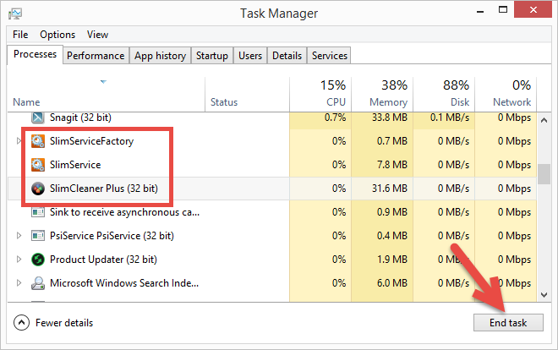Switch to the Users tab
Screen dimensions: 558x350
tap(250, 56)
